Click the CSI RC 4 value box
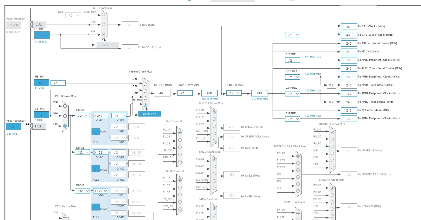The image size is (421, 220). 42,115
